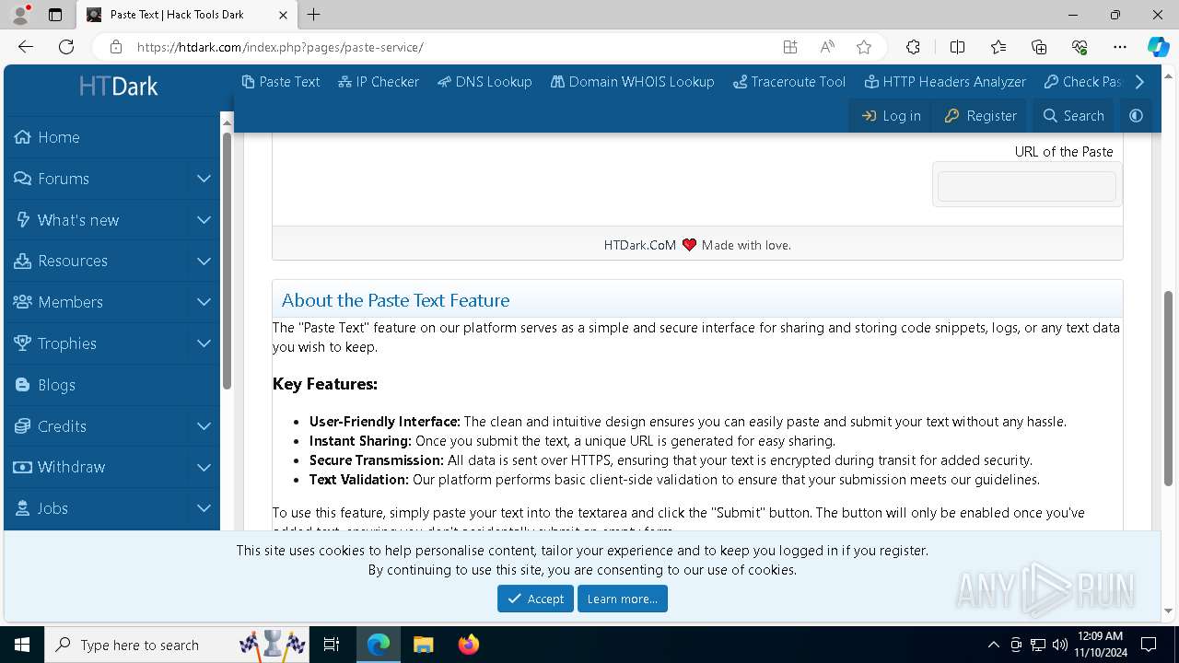Image resolution: width=1179 pixels, height=663 pixels.
Task: Open the Copilot sidebar
Action: tap(1158, 47)
